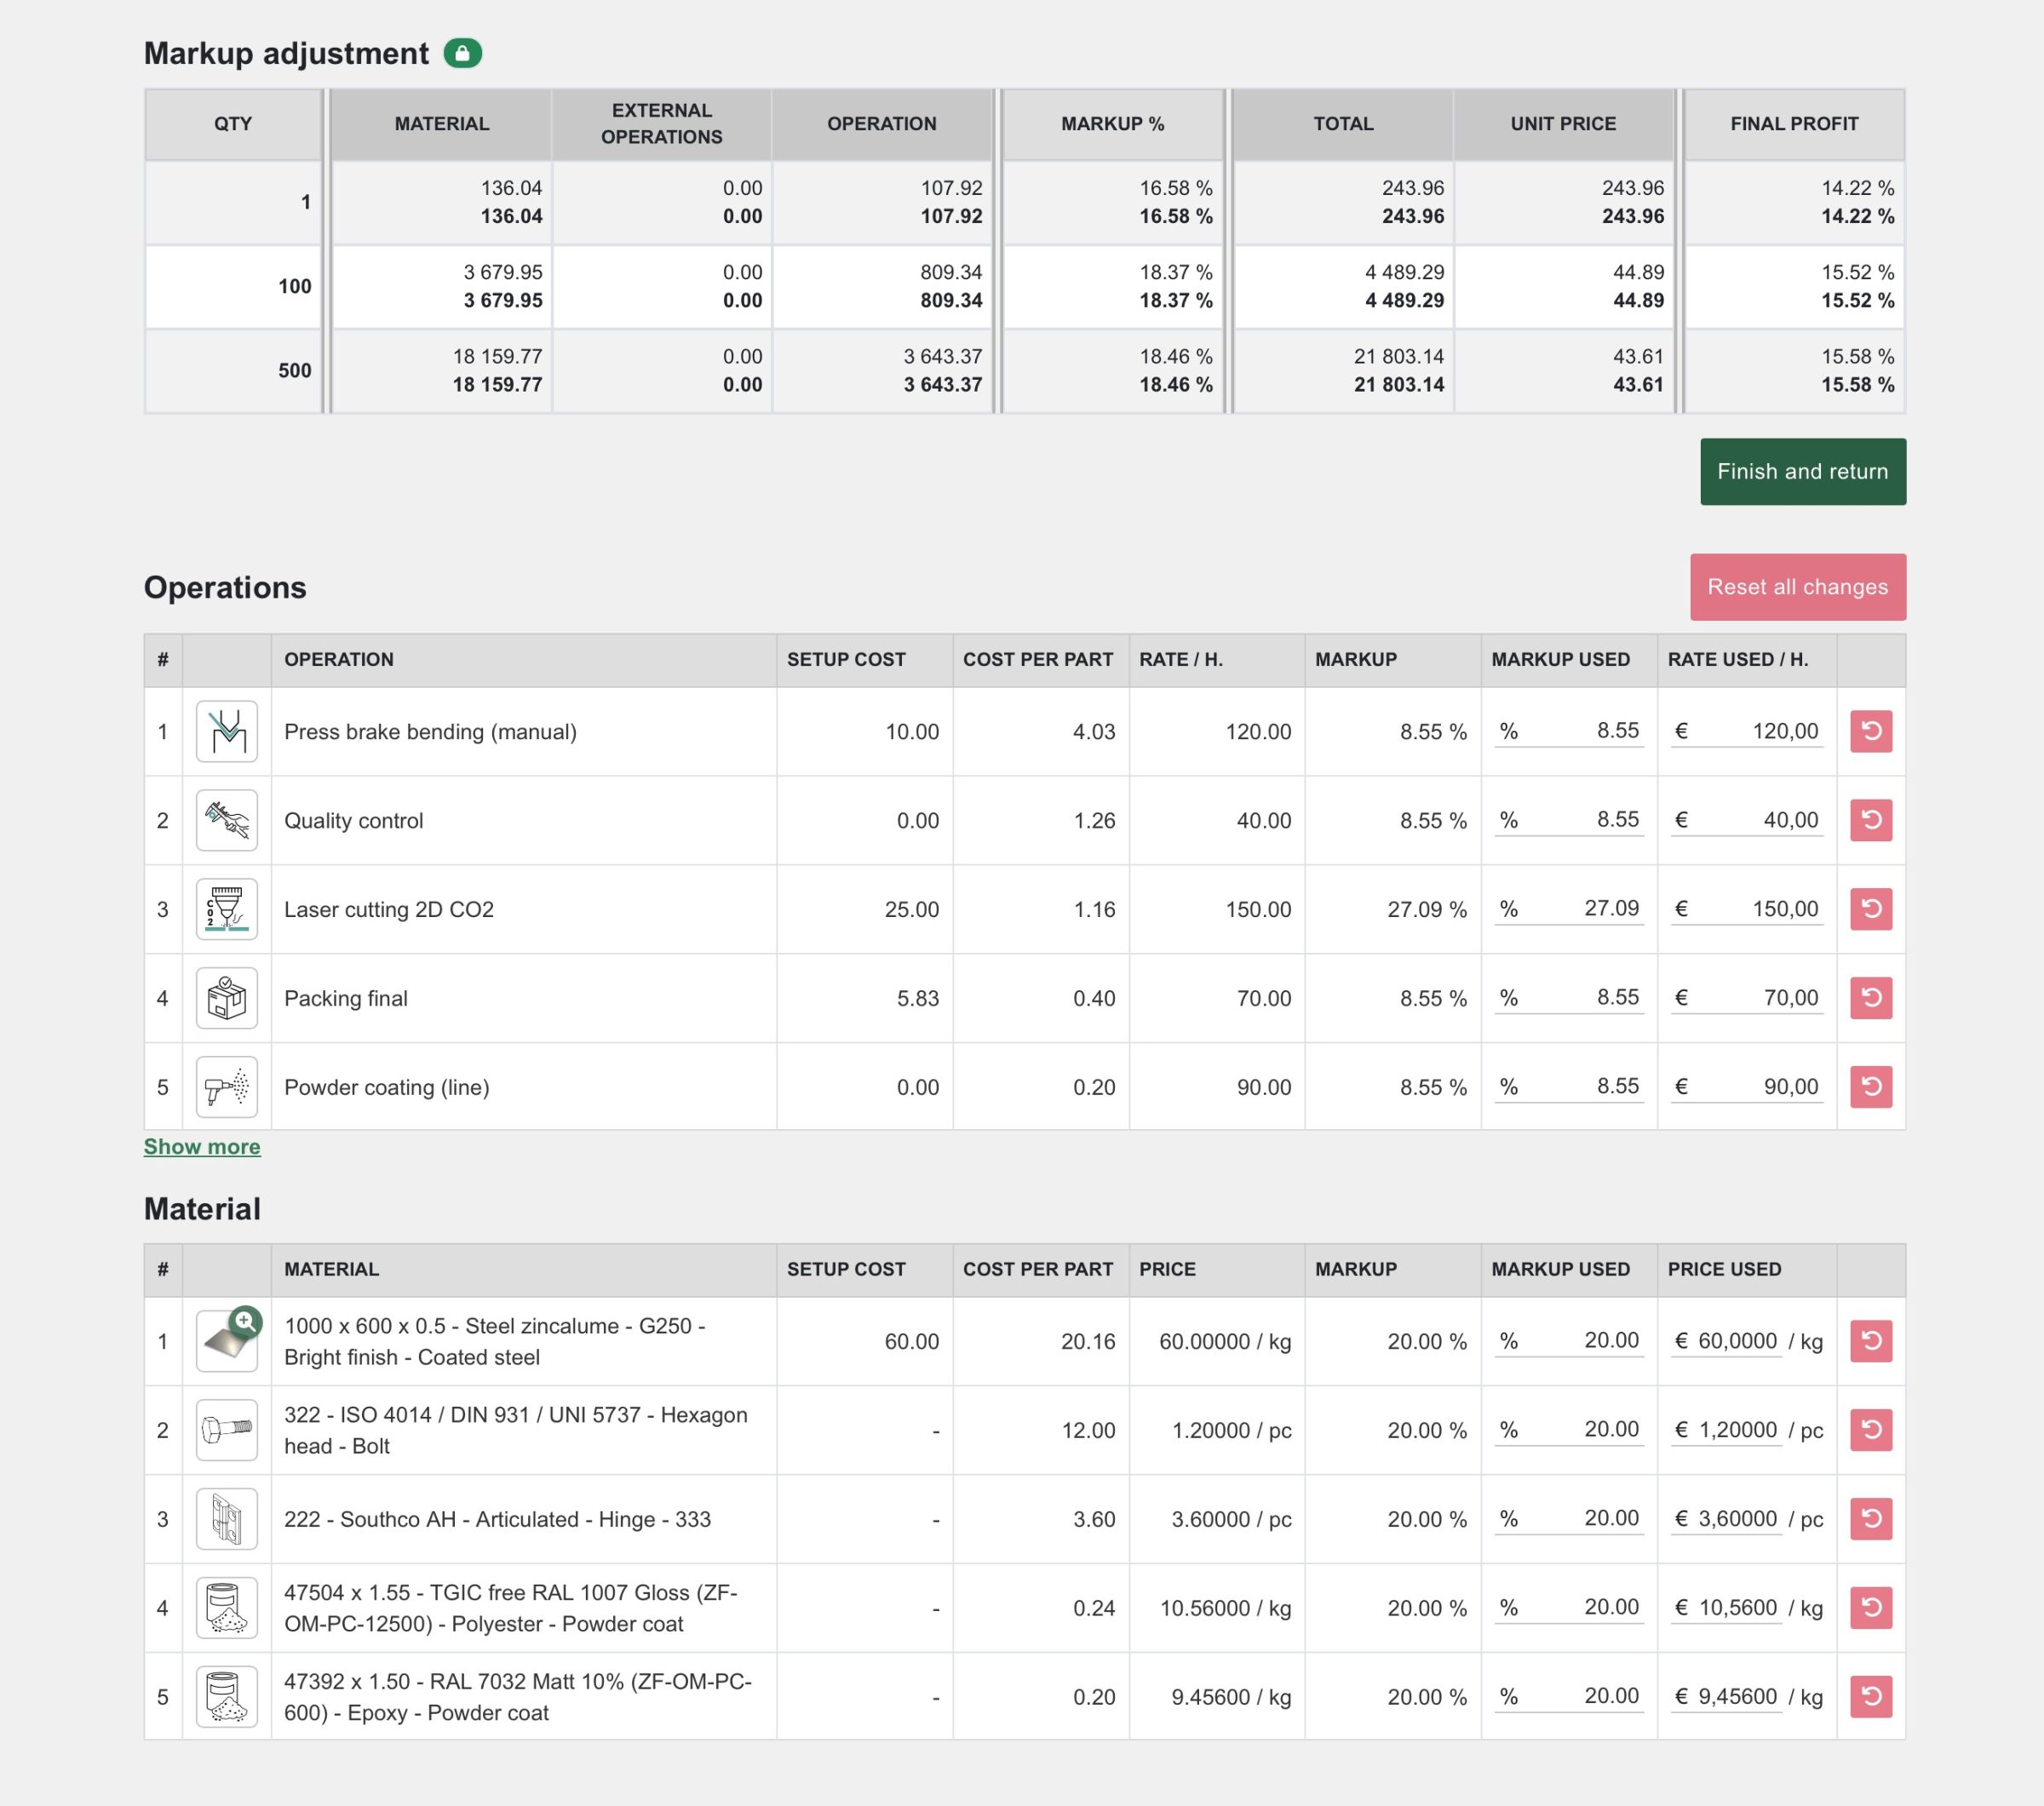Image resolution: width=2044 pixels, height=1806 pixels.
Task: Click the Packing final box icon
Action: (x=227, y=999)
